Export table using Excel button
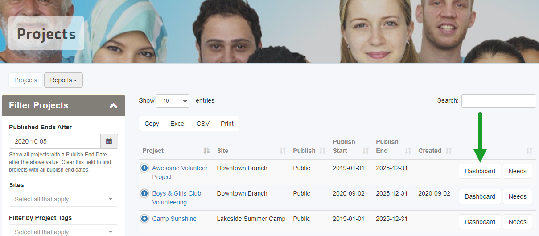The height and width of the screenshot is (236, 539). (178, 124)
